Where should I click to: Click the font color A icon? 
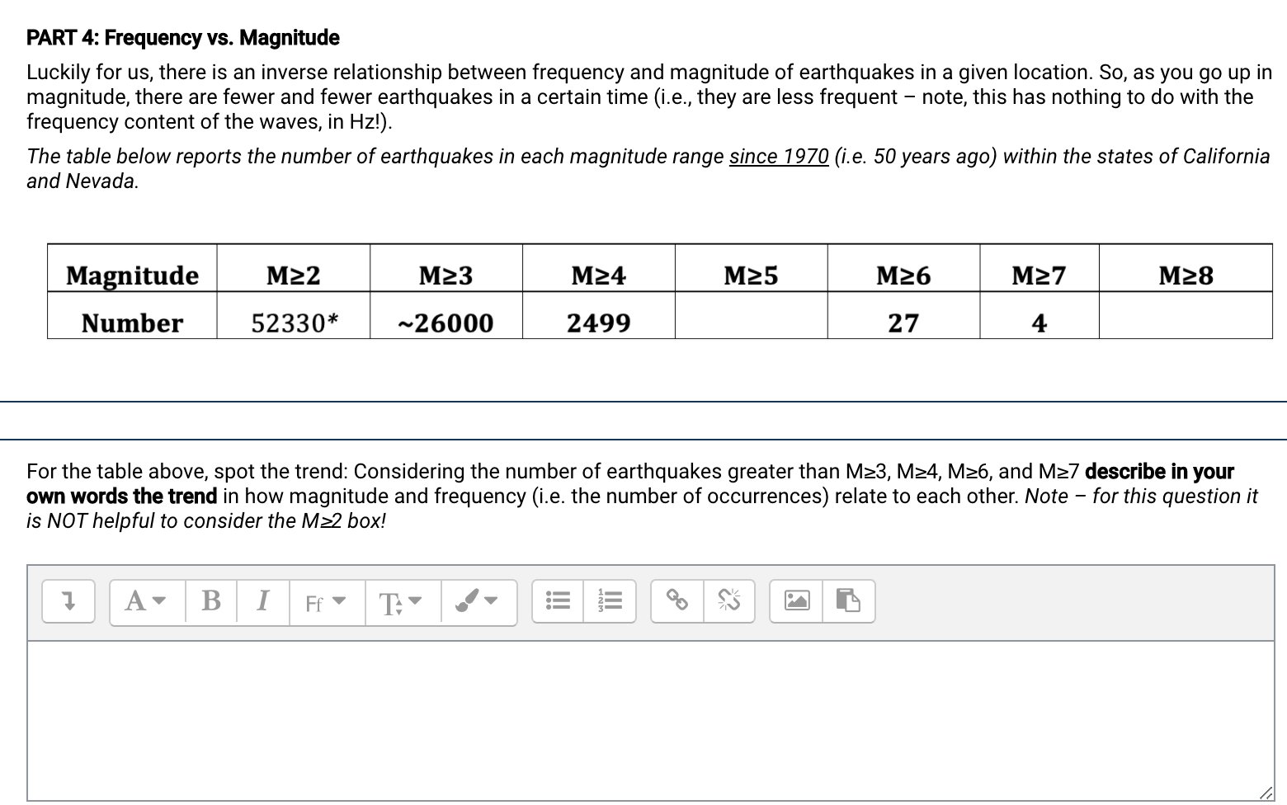pos(136,601)
